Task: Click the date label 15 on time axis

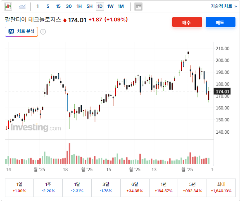Action: pos(109,169)
